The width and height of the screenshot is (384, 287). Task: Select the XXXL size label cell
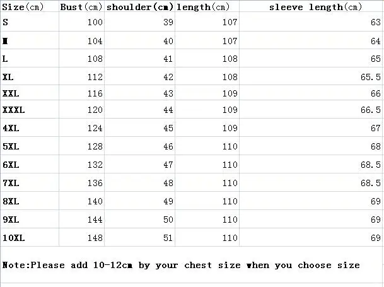pos(14,110)
